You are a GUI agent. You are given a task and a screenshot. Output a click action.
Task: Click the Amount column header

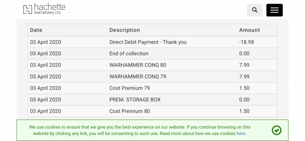pyautogui.click(x=250, y=30)
